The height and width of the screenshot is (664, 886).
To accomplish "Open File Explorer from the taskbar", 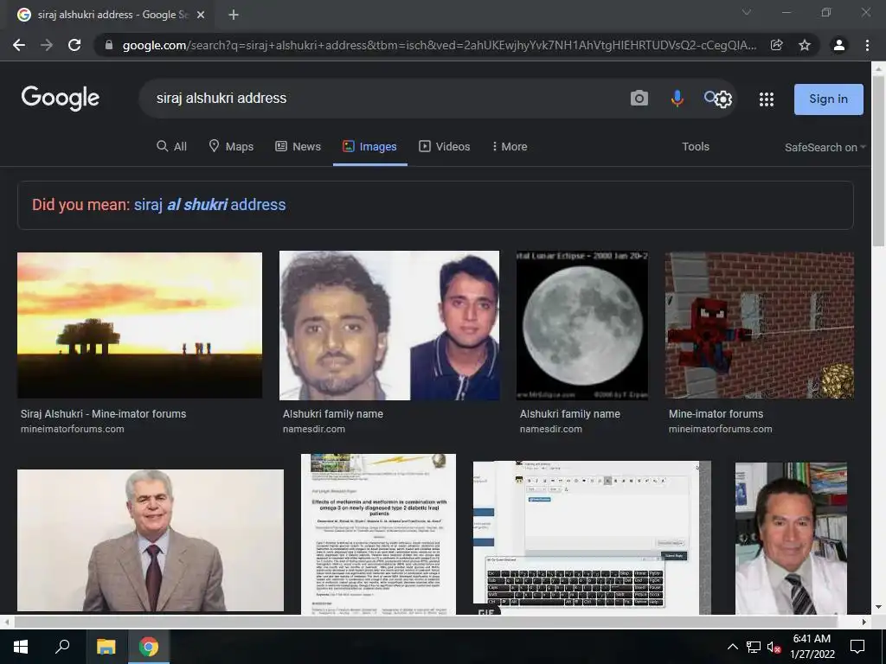I will (106, 647).
